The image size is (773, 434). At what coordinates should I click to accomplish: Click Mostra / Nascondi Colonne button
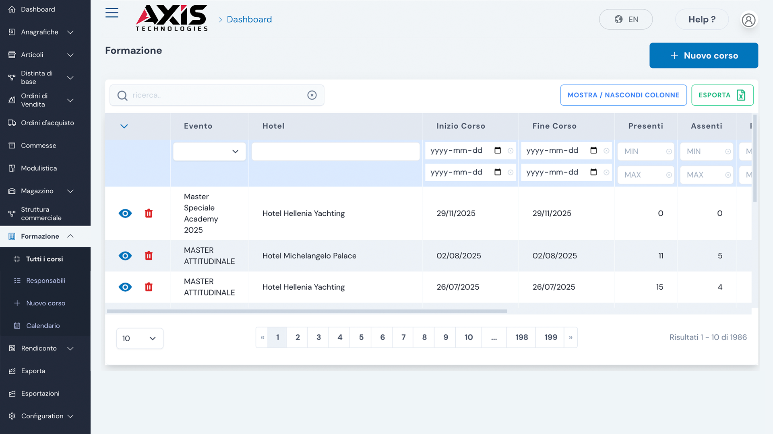click(x=623, y=95)
